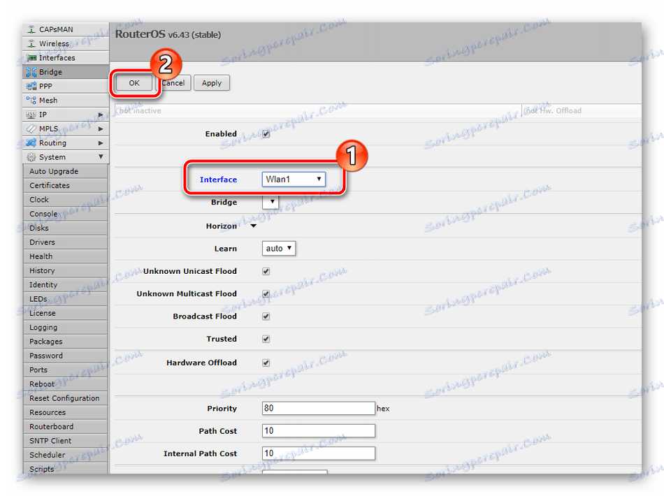Click the Internal Path Cost field
664x496 pixels.
319,453
